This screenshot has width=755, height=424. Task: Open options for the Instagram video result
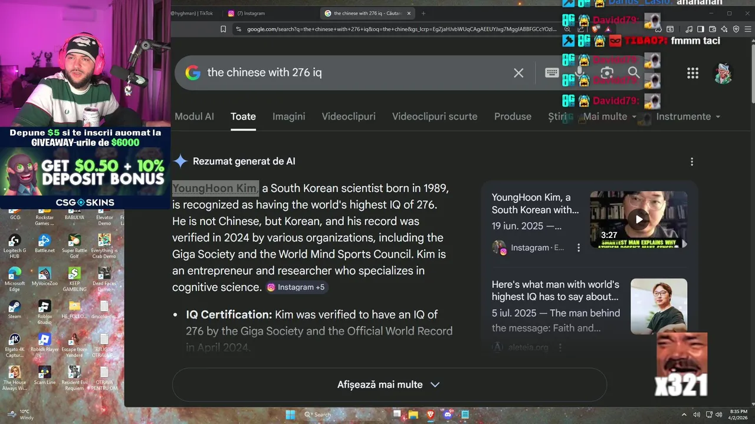(x=579, y=248)
